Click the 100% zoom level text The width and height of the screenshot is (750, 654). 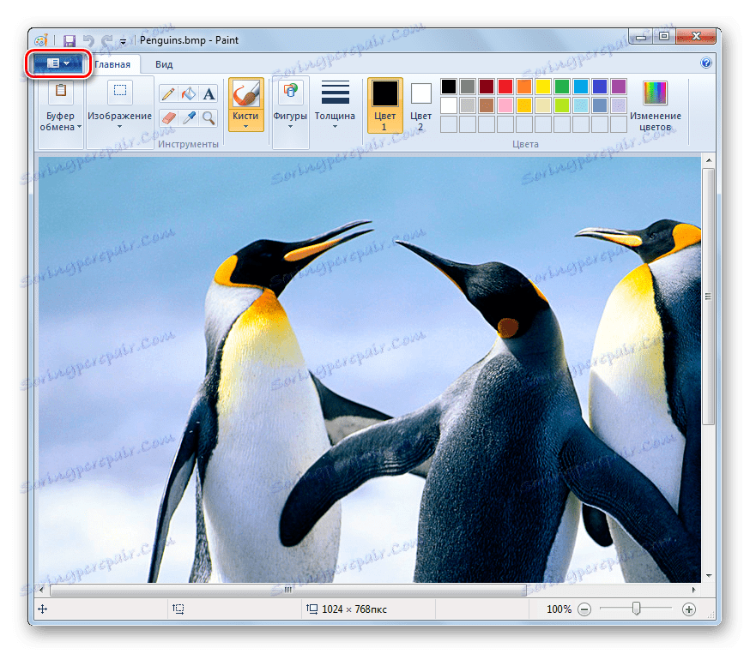tap(559, 609)
